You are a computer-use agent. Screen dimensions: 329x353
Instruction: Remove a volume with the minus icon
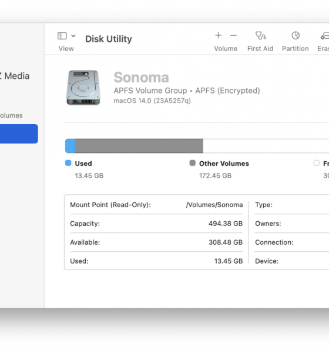pos(233,35)
